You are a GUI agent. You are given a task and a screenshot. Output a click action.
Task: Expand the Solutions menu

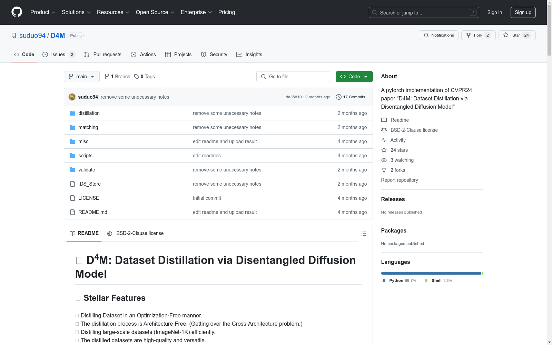76,12
